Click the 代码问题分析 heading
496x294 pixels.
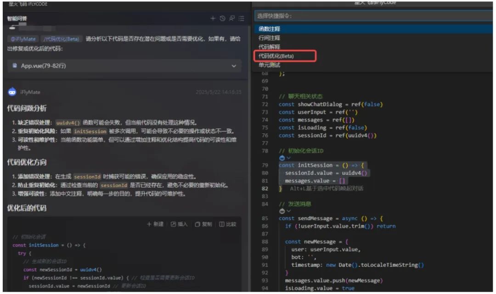tap(27, 108)
